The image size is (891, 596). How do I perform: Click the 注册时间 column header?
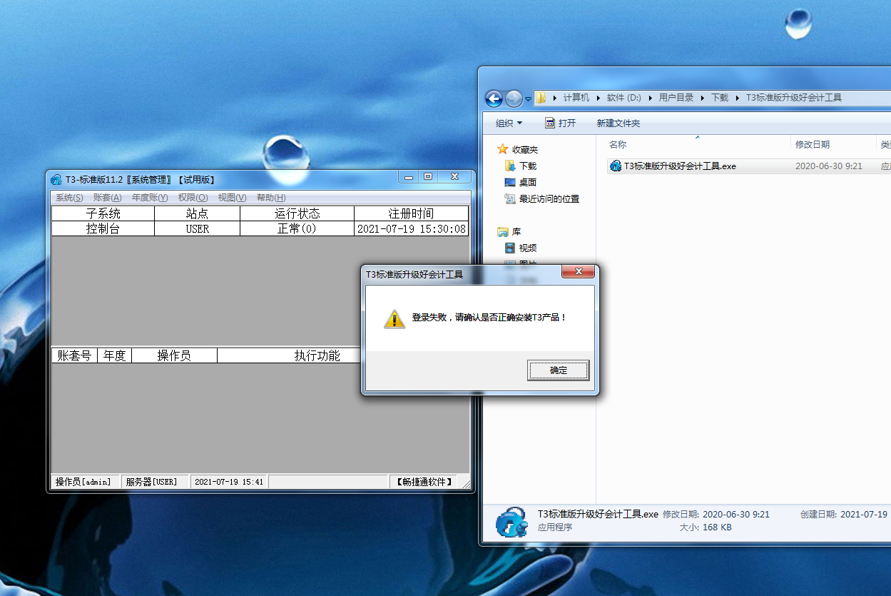click(412, 213)
